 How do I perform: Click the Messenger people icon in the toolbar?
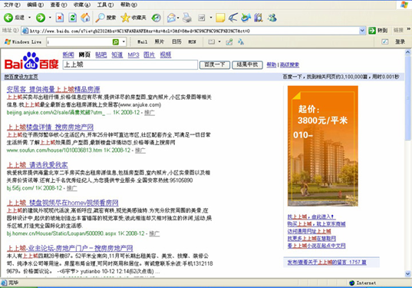pos(272,18)
